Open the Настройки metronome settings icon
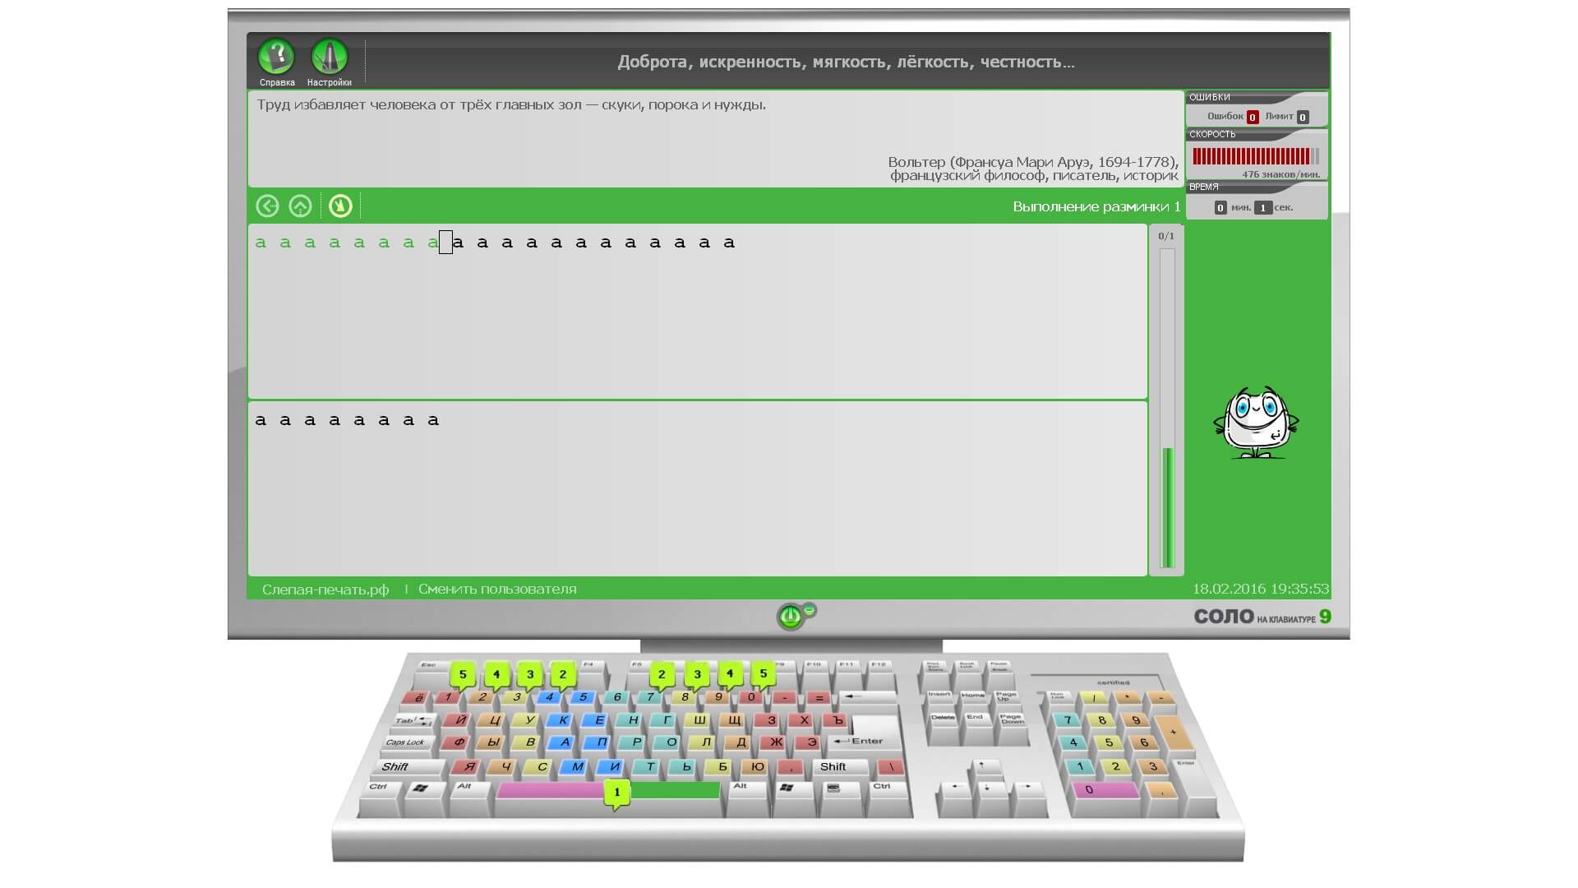The height and width of the screenshot is (888, 1578). click(330, 58)
